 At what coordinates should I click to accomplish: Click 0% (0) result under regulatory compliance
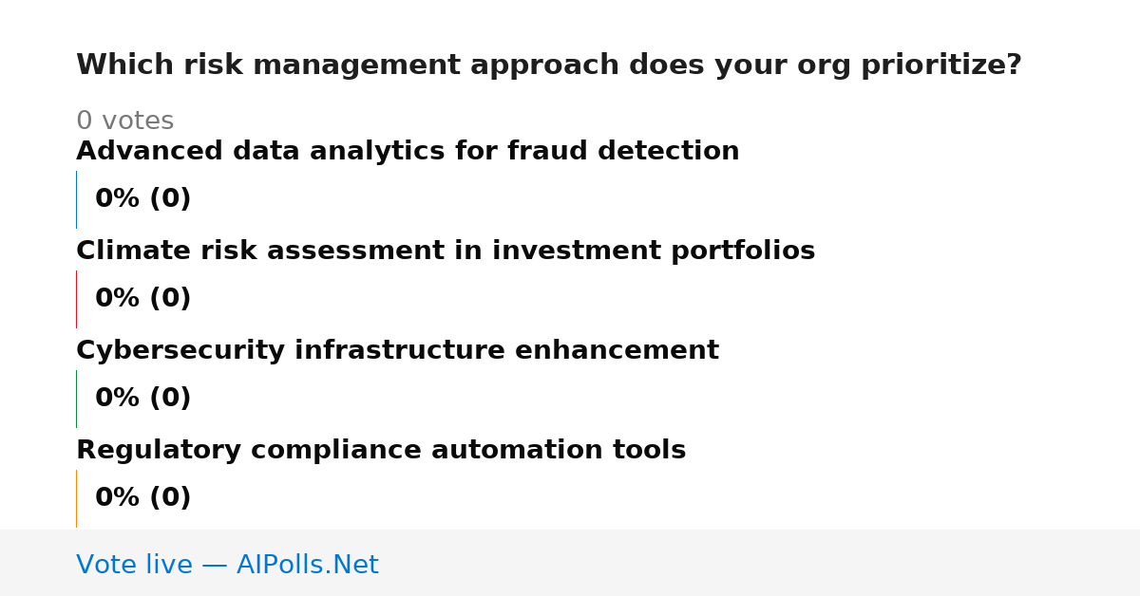(142, 498)
